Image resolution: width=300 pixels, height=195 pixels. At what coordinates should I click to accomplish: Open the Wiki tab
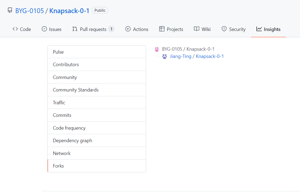tap(202, 29)
